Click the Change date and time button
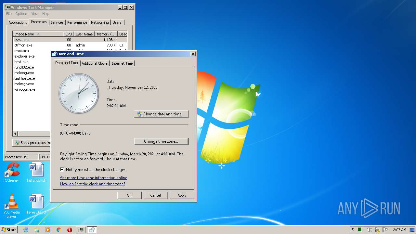 (161, 114)
